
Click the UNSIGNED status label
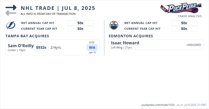(194, 45)
